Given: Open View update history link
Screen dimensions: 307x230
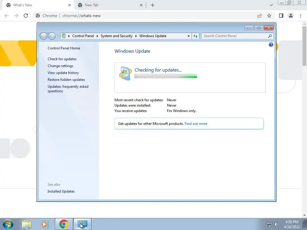Looking at the screenshot, I should coord(63,72).
